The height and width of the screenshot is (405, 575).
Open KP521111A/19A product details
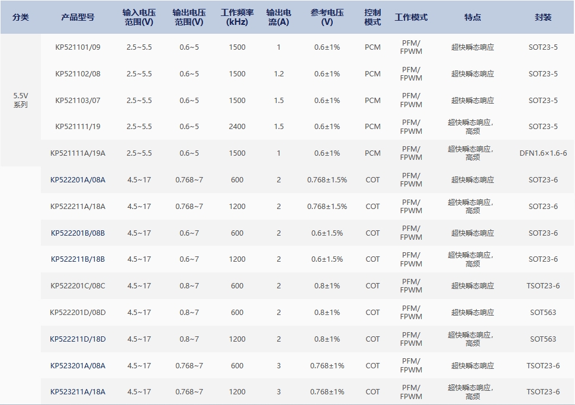pos(78,153)
